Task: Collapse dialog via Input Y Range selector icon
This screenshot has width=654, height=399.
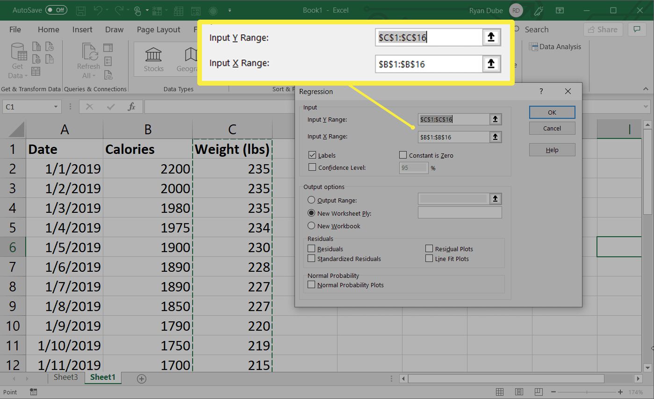Action: (496, 120)
